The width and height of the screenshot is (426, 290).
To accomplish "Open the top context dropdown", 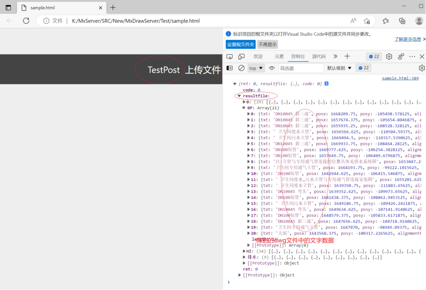I will point(256,68).
